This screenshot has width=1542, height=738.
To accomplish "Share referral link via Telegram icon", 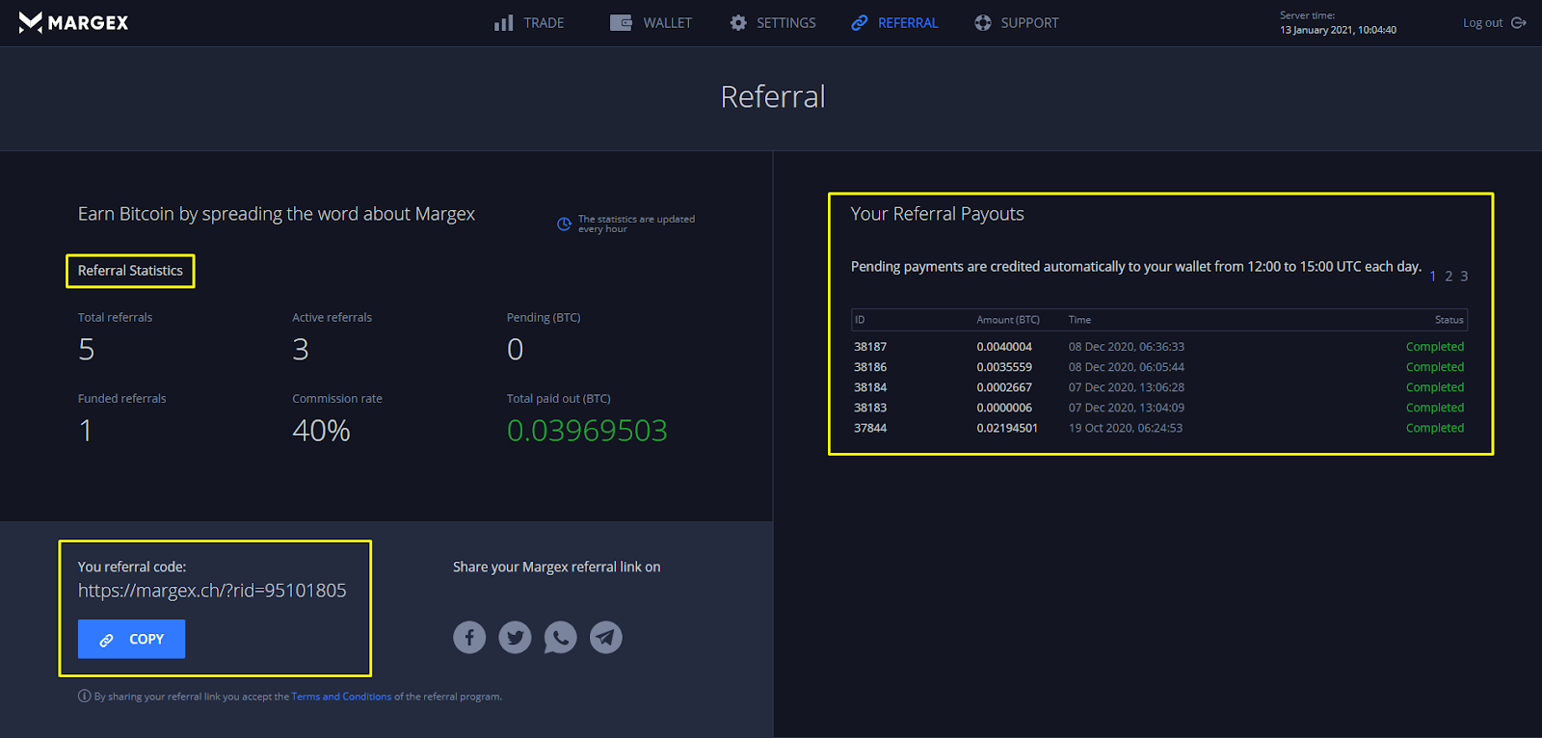I will (605, 637).
